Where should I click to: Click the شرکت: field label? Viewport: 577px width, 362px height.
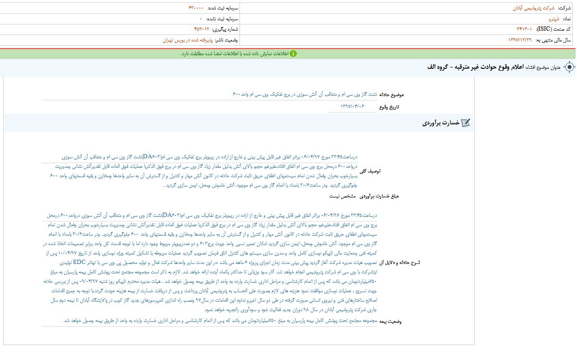(564, 8)
